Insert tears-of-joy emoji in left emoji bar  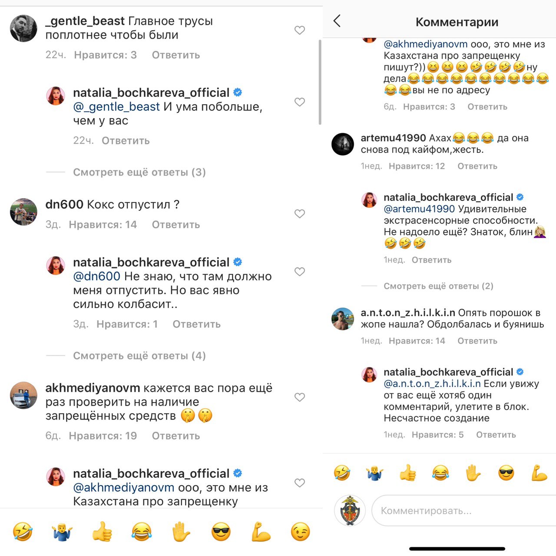tap(142, 532)
